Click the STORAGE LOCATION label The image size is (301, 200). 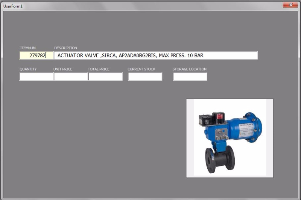point(190,69)
